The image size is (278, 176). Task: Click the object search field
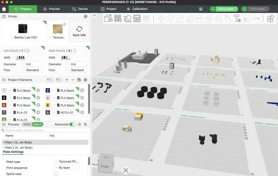(43, 130)
